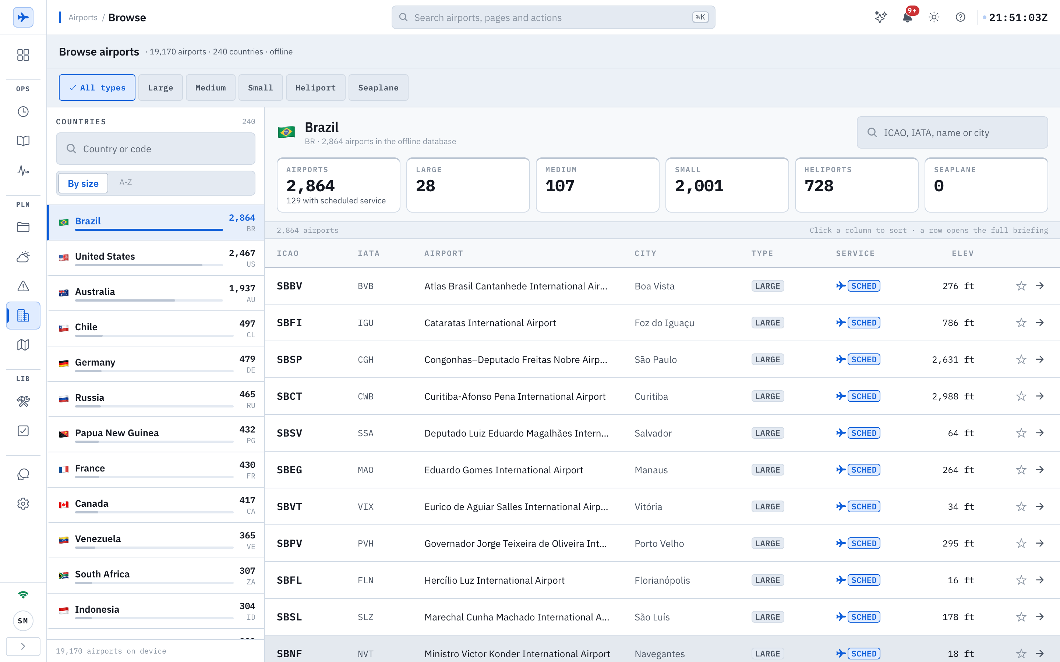1060x662 pixels.
Task: Sort table by ELEV column
Action: coord(963,253)
